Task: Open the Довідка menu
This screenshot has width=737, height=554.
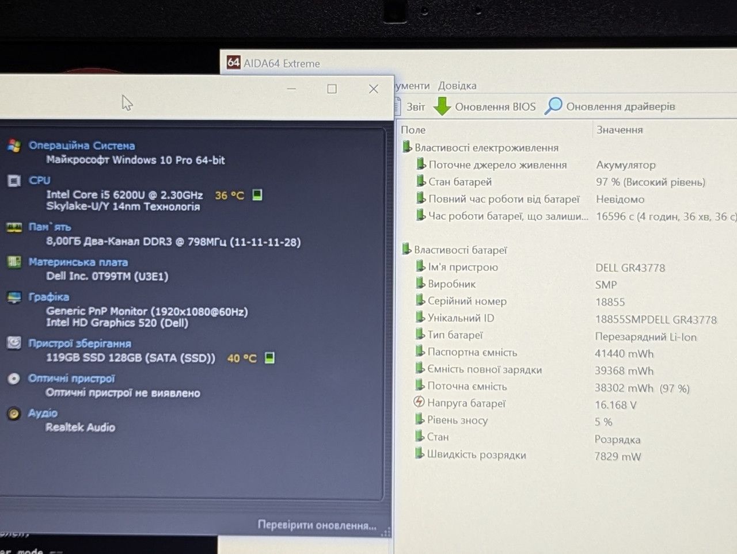Action: (x=457, y=86)
